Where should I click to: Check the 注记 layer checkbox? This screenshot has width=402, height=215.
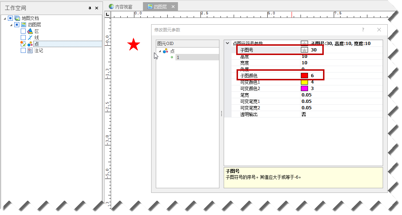pos(23,50)
